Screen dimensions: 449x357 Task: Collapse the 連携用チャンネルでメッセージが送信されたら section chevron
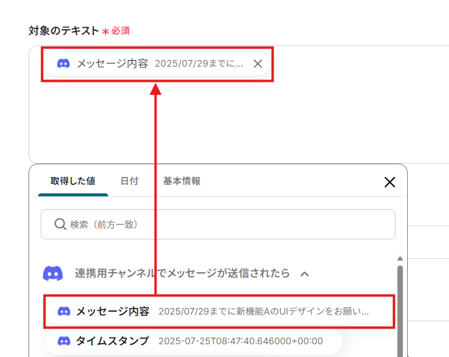pos(305,274)
